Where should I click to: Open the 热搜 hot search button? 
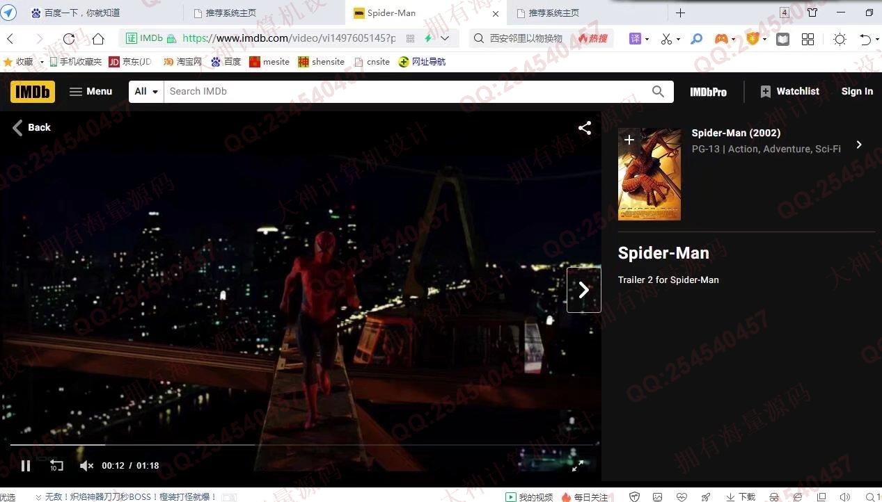593,38
